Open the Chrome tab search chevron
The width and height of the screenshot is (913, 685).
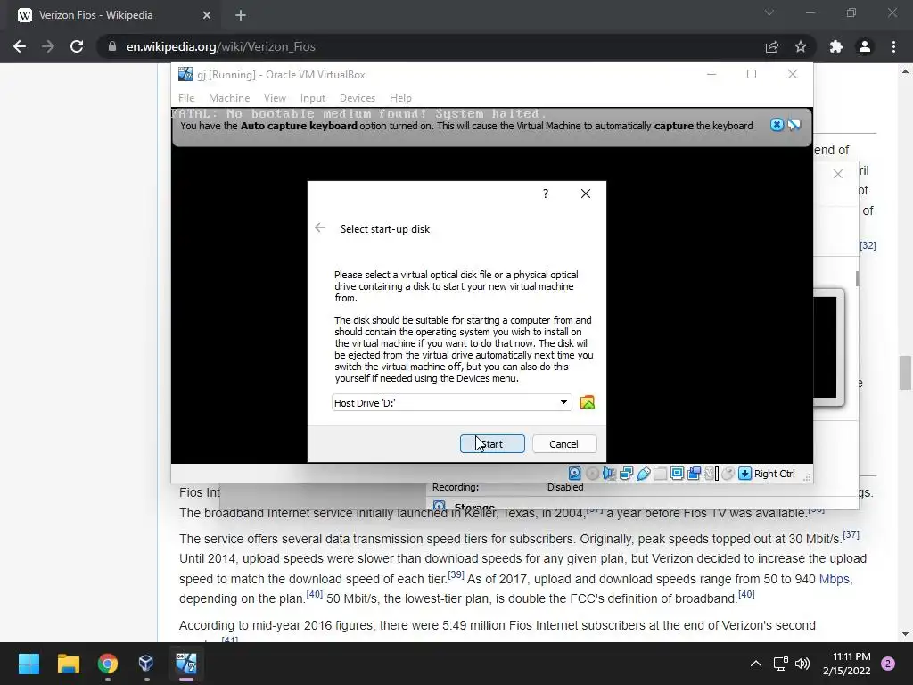pos(769,12)
